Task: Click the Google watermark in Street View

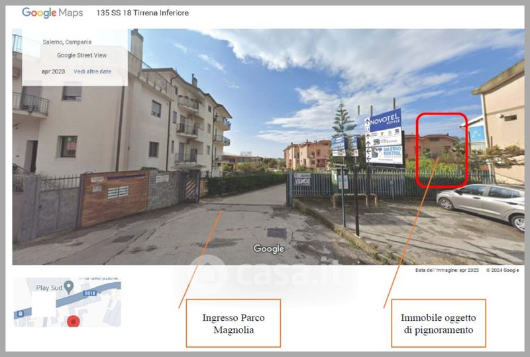Action: click(268, 249)
